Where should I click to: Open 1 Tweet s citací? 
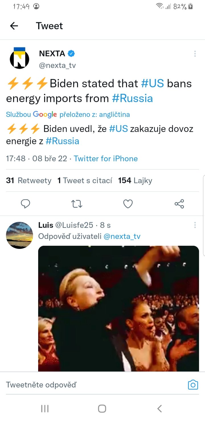[85, 181]
